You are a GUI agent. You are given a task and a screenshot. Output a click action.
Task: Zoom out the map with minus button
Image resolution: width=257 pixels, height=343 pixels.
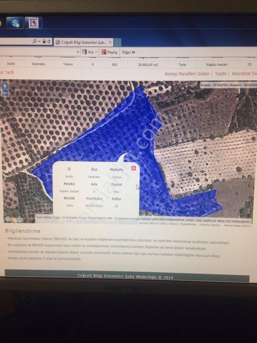click(5, 93)
